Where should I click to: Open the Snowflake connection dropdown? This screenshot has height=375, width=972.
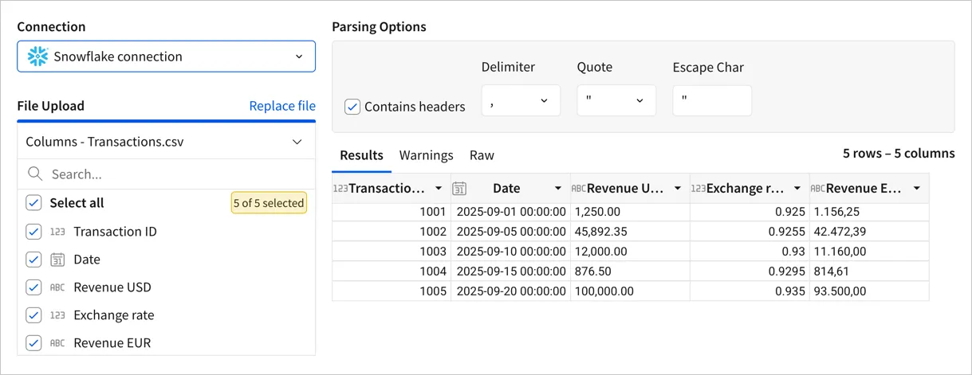tap(166, 57)
